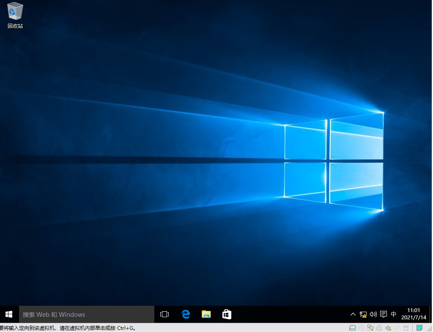This screenshot has height=332, width=433.
Task: Click the VM network adapter status icon
Action: click(370, 328)
